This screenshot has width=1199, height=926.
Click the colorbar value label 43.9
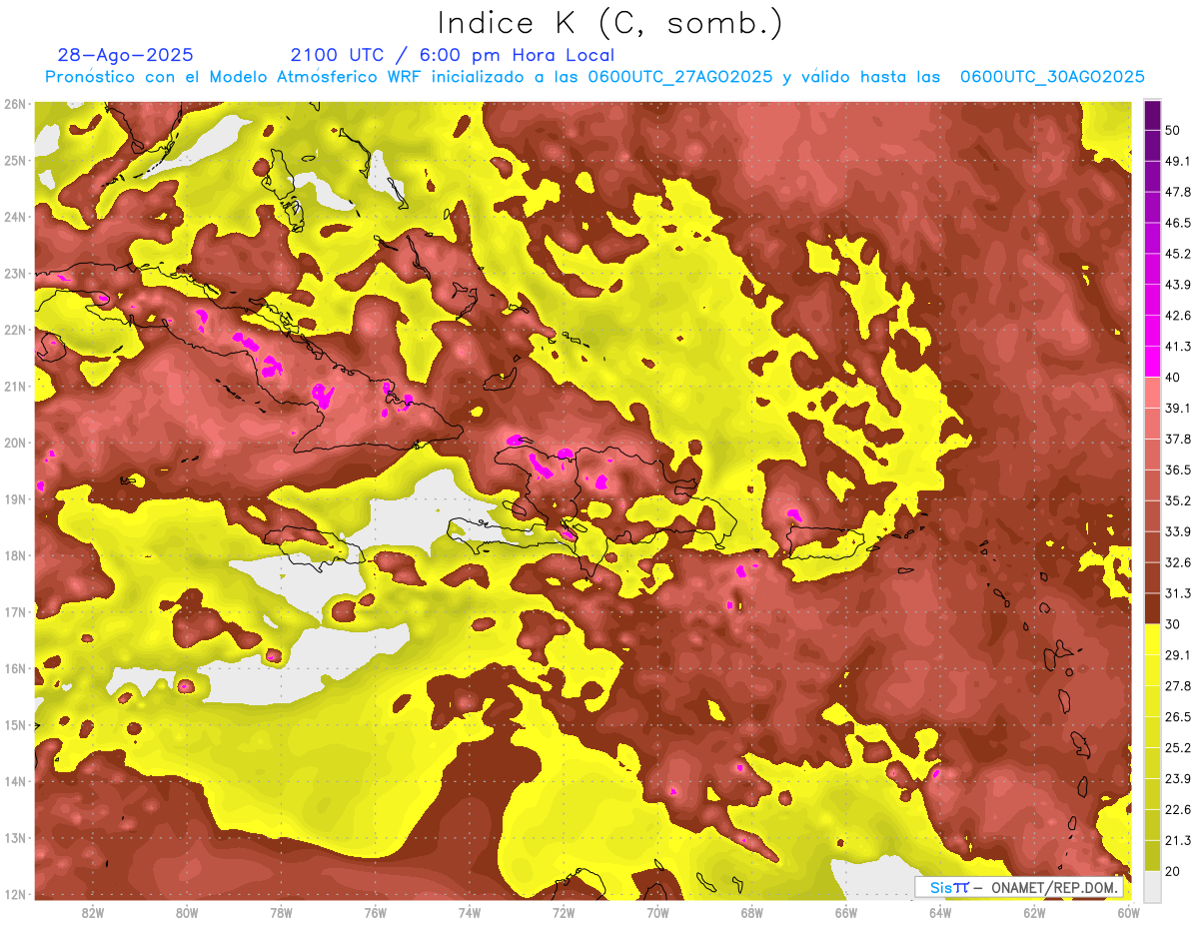tap(1178, 285)
